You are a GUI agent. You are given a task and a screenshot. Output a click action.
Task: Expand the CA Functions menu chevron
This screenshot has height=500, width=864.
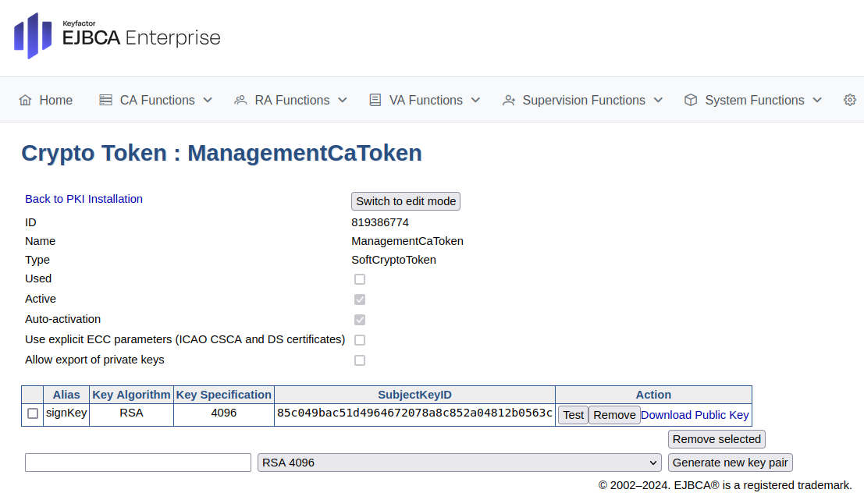pyautogui.click(x=208, y=100)
